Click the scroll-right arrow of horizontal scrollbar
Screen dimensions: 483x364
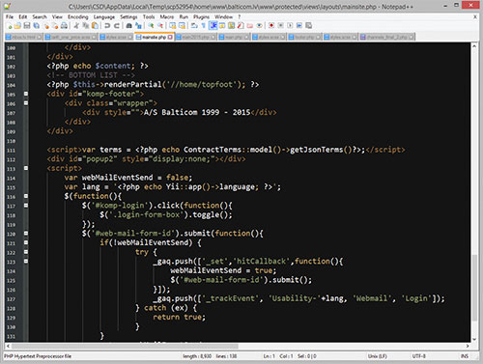[468, 346]
